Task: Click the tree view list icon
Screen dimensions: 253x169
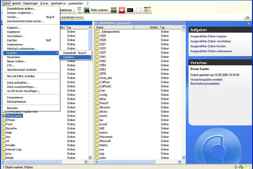Action: pos(79,10)
